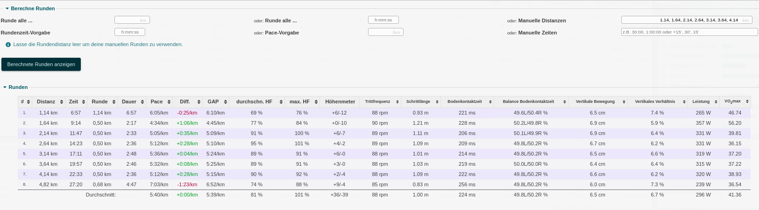The height and width of the screenshot is (210, 759).
Task: Click the sort icon in Zeit column header
Action: (84, 102)
